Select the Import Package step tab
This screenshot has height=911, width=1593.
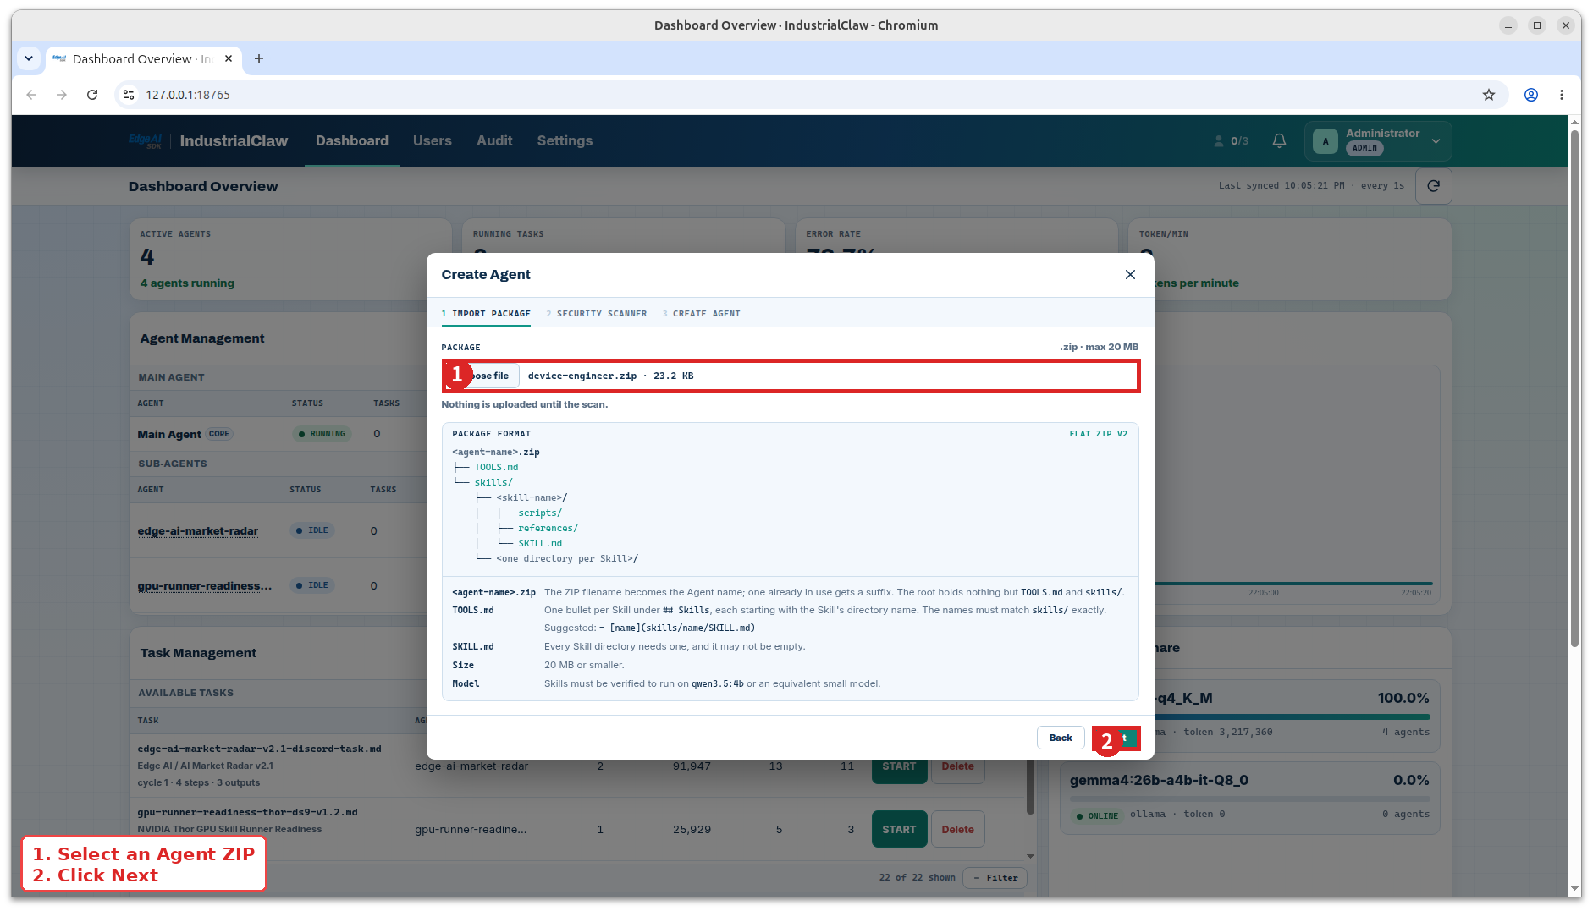coord(486,314)
